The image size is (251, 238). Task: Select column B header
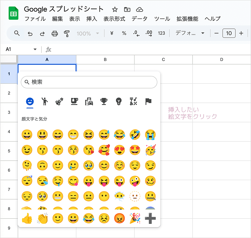click(x=105, y=59)
